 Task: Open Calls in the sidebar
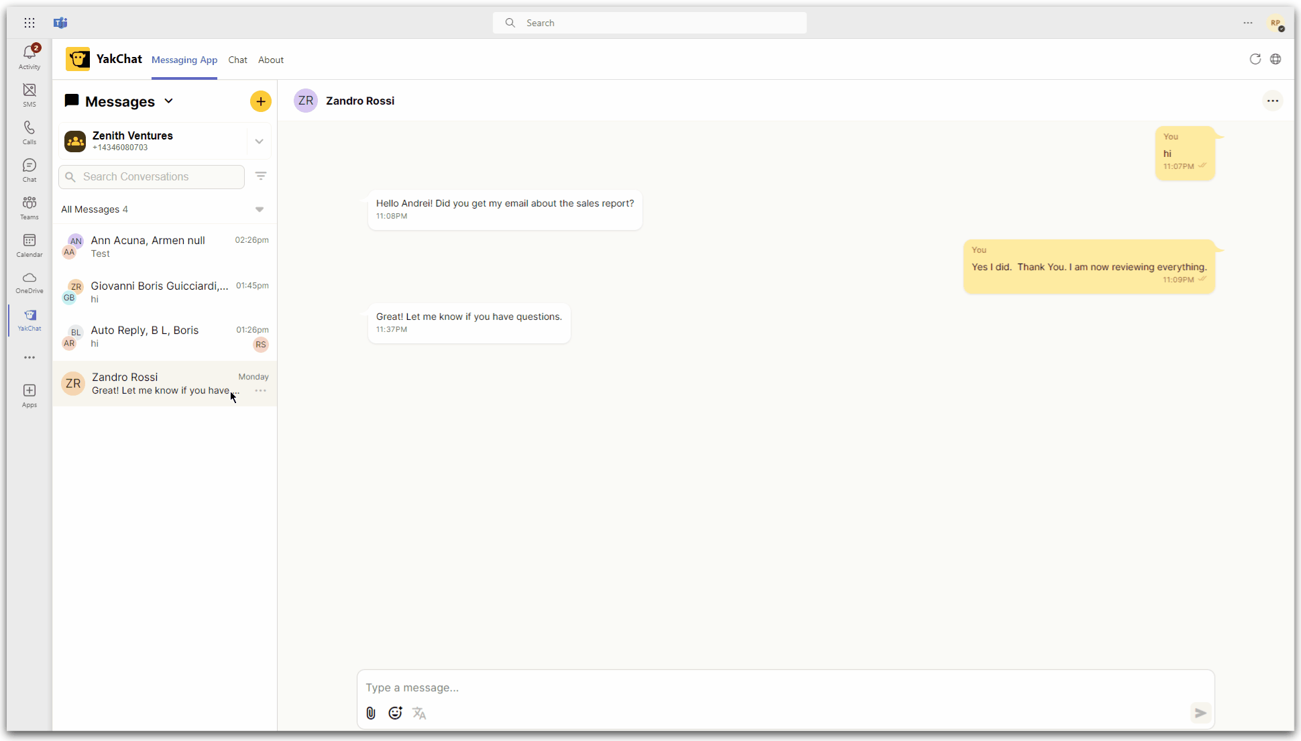tap(30, 133)
